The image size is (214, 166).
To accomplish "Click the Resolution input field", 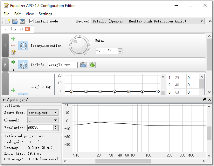I will pos(40,128).
